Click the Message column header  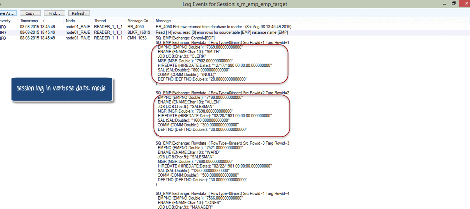(x=163, y=21)
